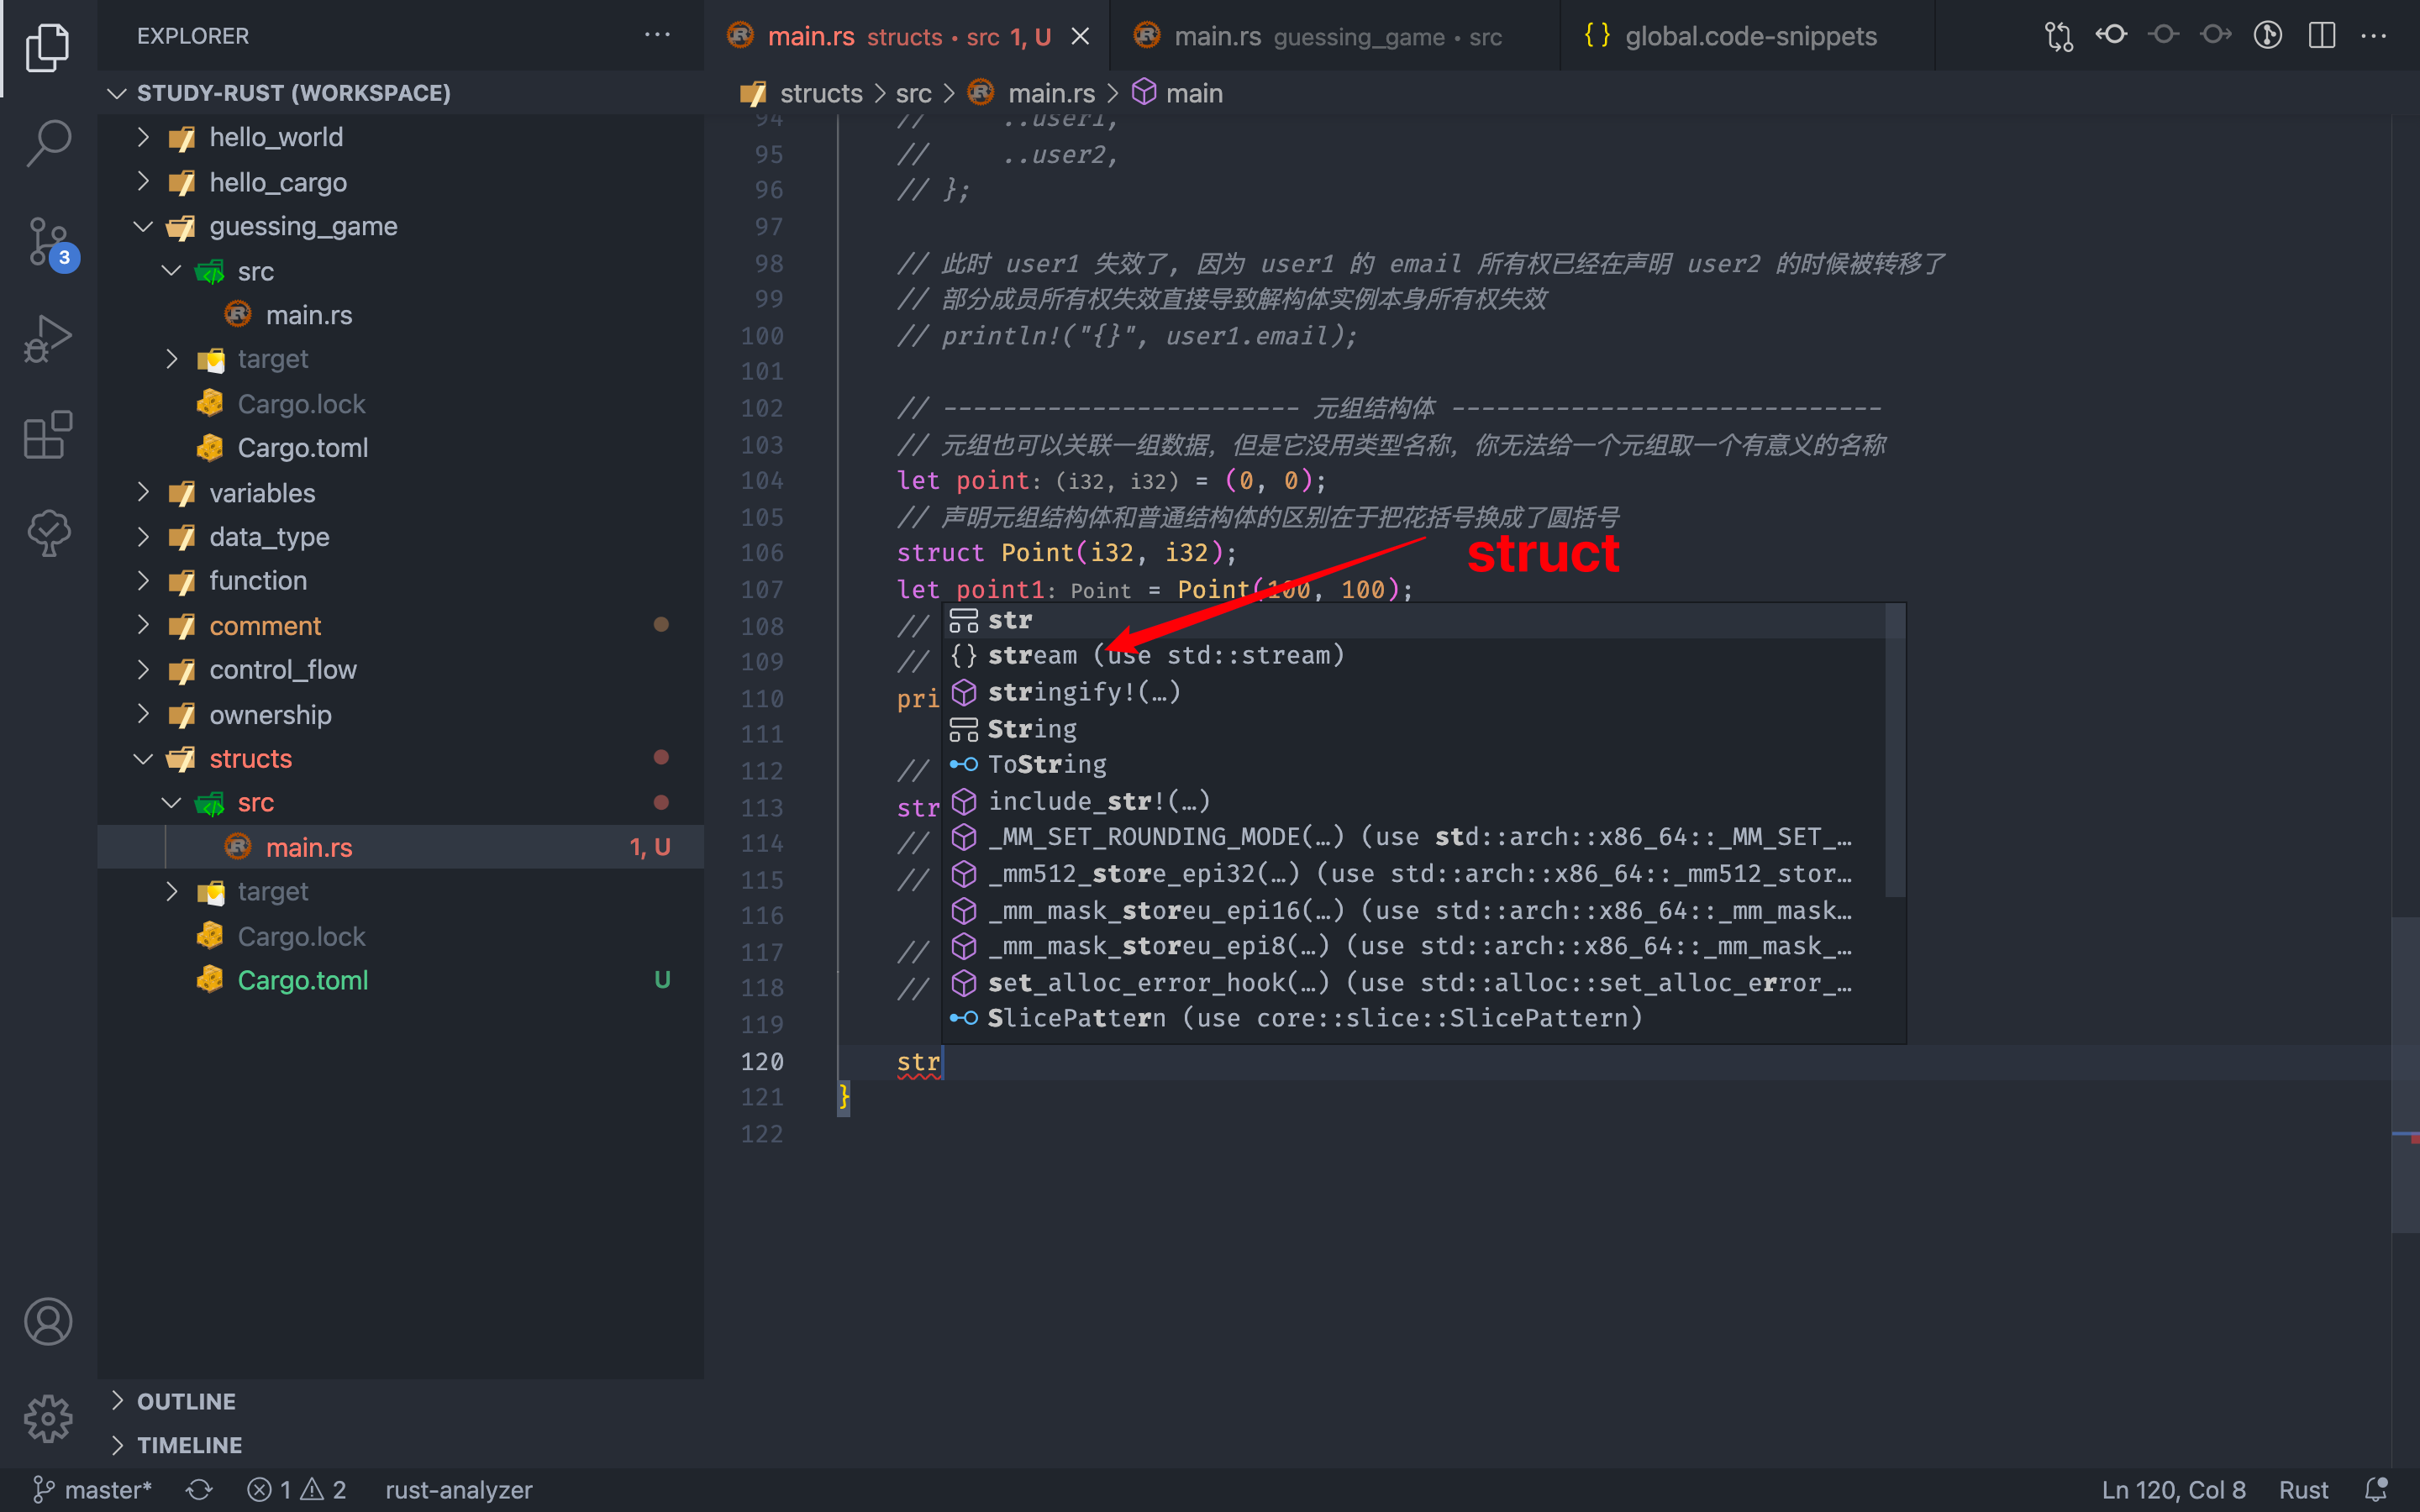Image resolution: width=2420 pixels, height=1512 pixels.
Task: Open the More Actions menu in editor toolbar
Action: click(x=2375, y=36)
